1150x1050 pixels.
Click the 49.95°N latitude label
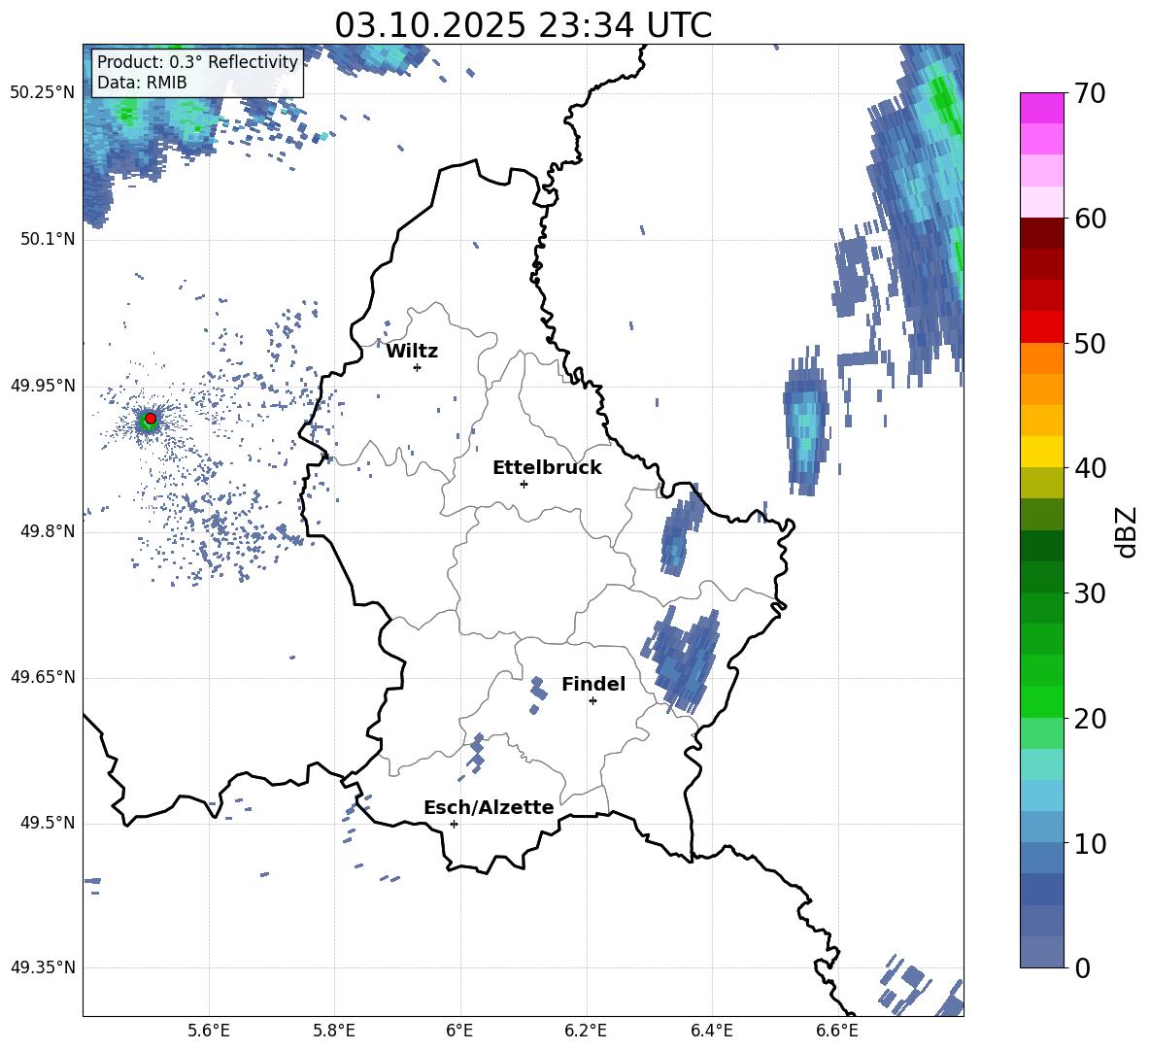(43, 385)
